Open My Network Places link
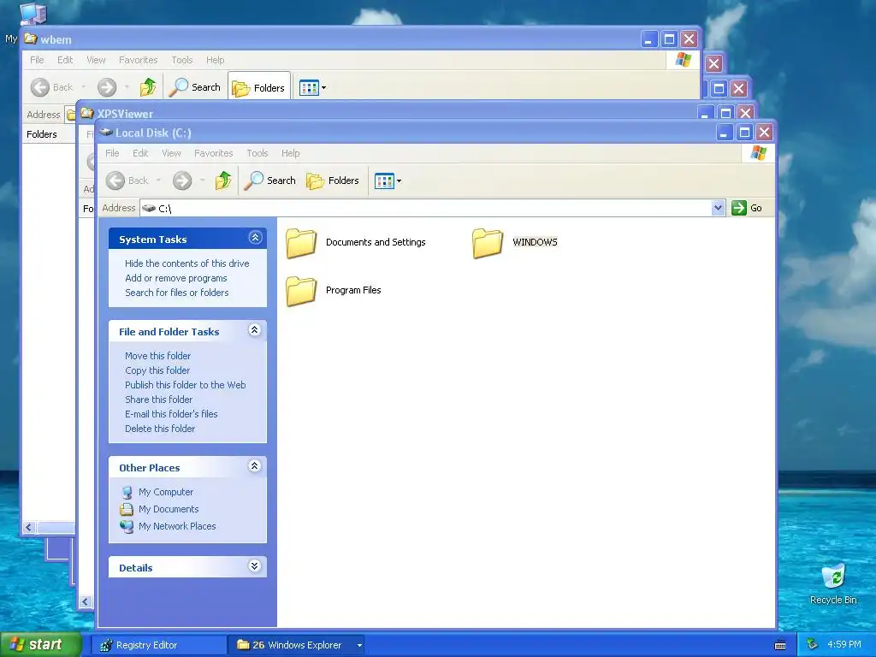Image resolution: width=876 pixels, height=657 pixels. 177,526
